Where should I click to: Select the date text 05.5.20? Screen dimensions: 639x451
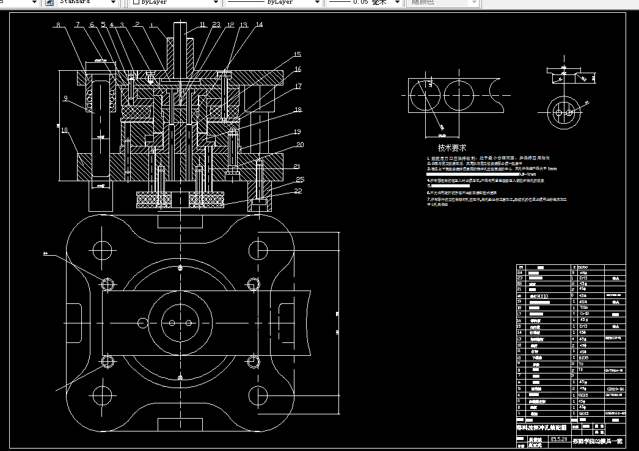pyautogui.click(x=559, y=439)
